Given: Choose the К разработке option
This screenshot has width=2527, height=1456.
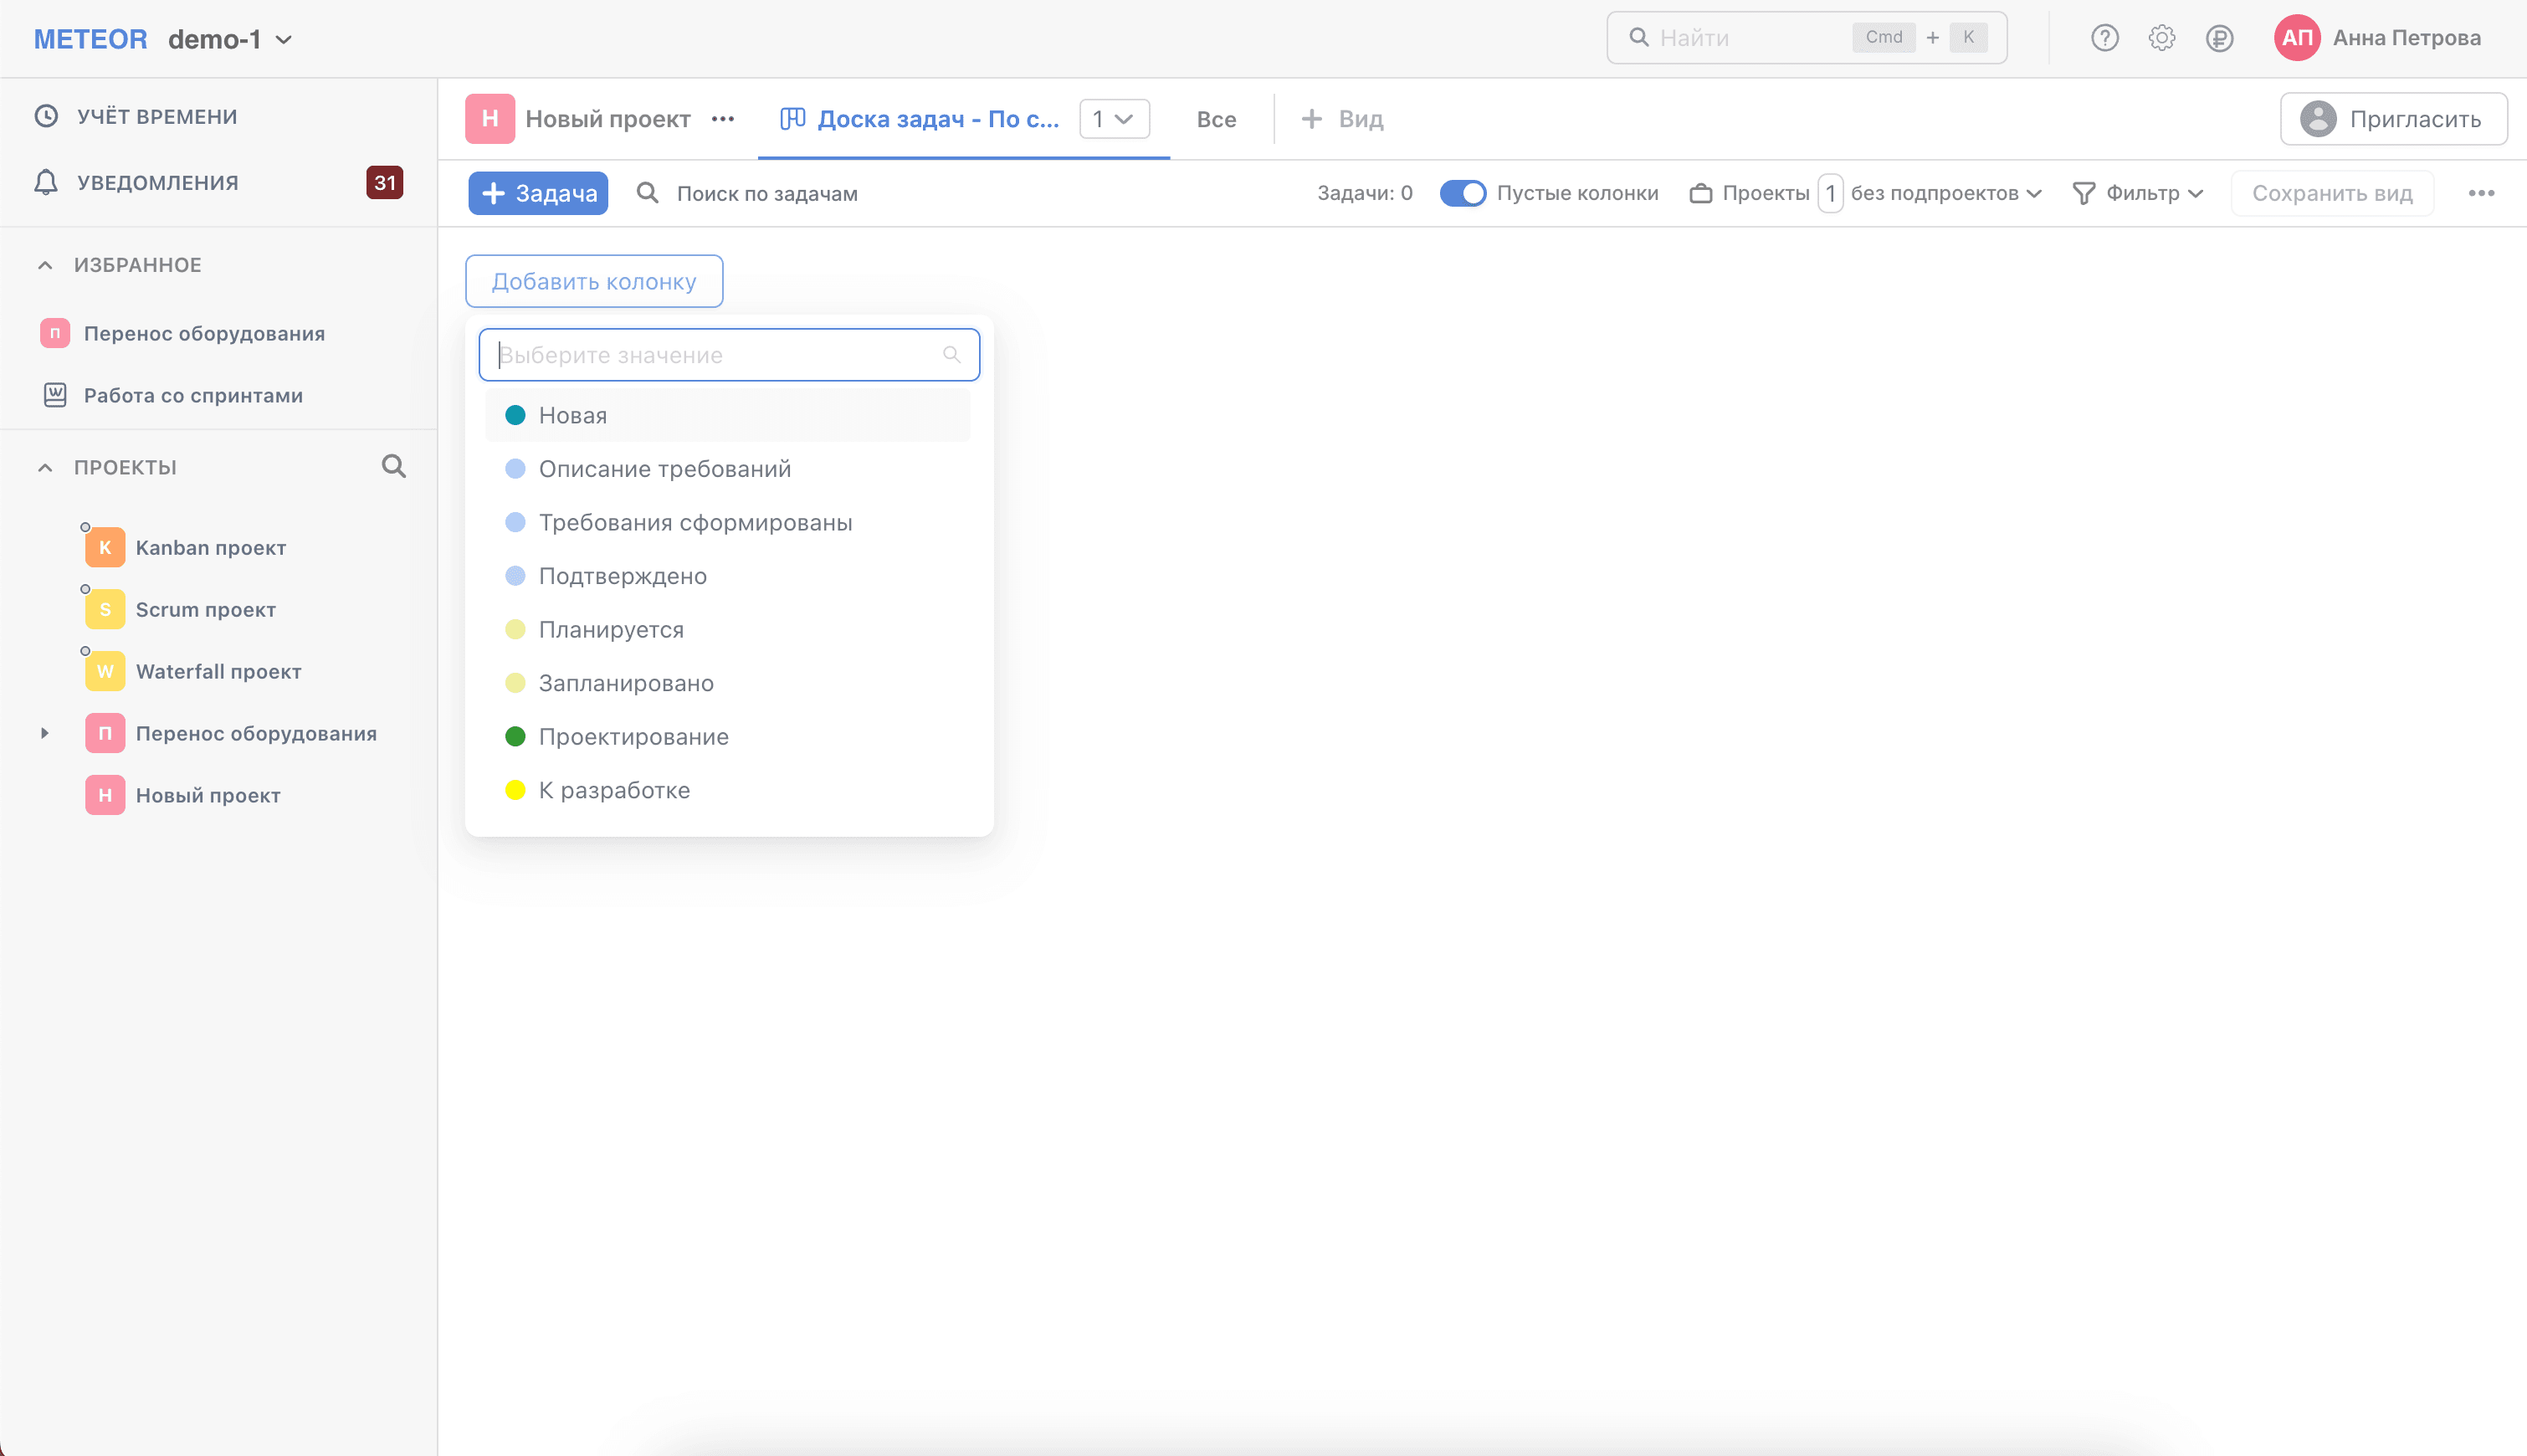Looking at the screenshot, I should 727,790.
